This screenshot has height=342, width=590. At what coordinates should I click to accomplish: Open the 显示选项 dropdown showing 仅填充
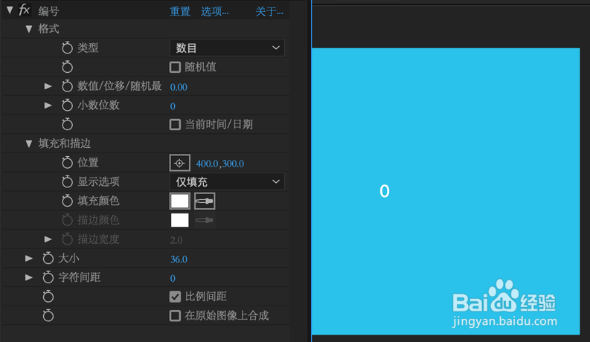click(x=227, y=182)
